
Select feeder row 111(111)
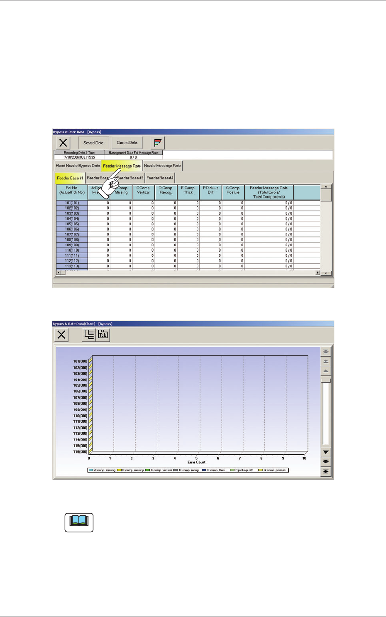coord(72,256)
